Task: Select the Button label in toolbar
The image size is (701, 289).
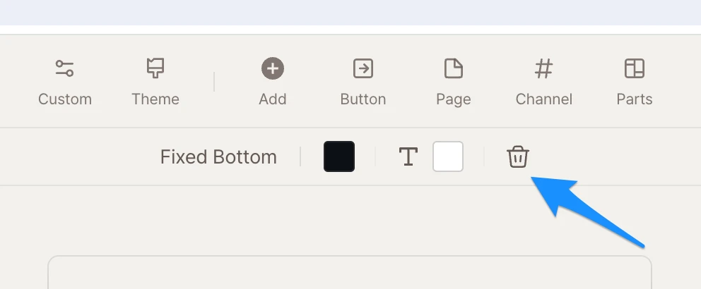Action: click(363, 99)
